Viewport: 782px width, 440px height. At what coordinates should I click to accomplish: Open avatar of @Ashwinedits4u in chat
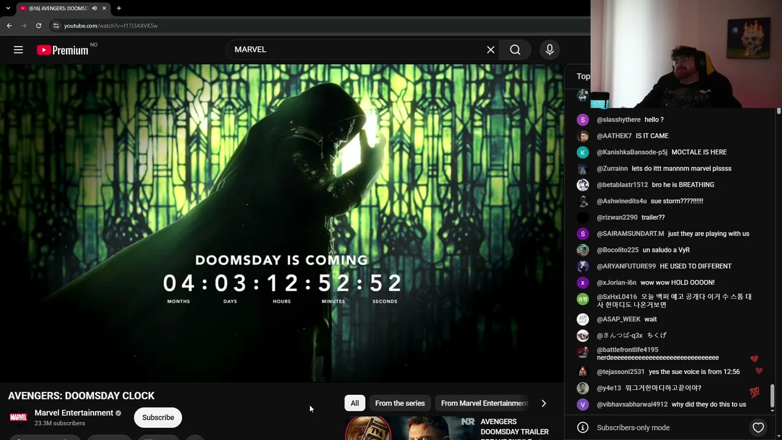pyautogui.click(x=583, y=201)
